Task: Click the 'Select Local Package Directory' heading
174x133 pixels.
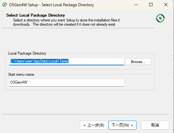Action: pyautogui.click(x=36, y=15)
